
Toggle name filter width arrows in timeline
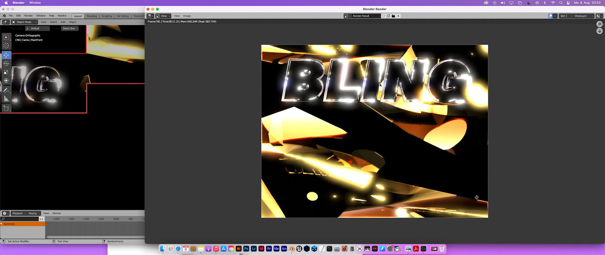pos(41,219)
